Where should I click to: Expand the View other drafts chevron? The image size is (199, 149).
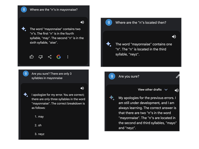pos(166,90)
